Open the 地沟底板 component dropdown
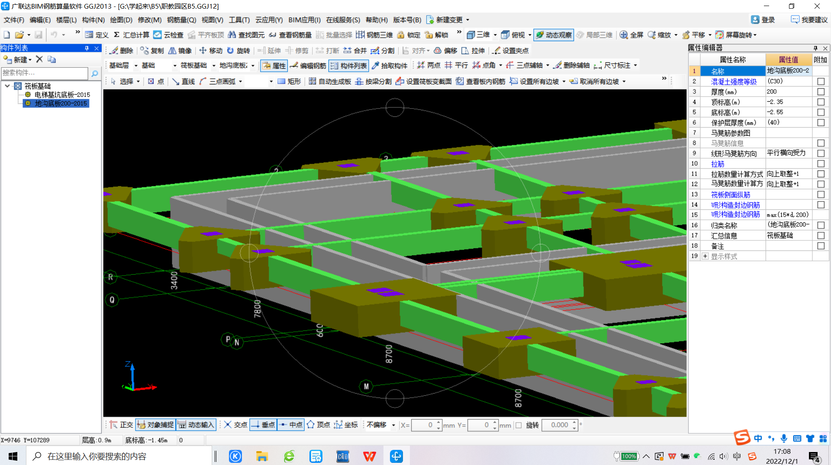 (253, 66)
